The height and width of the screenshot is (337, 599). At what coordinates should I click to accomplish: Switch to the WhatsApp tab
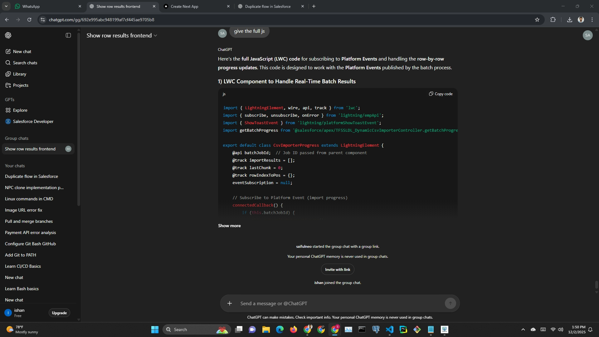click(47, 6)
